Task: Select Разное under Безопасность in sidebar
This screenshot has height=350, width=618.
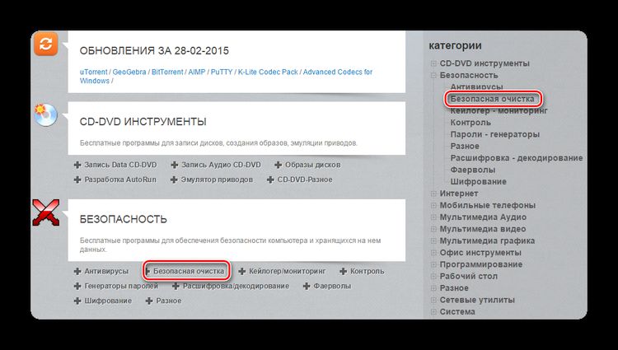Action: point(465,146)
